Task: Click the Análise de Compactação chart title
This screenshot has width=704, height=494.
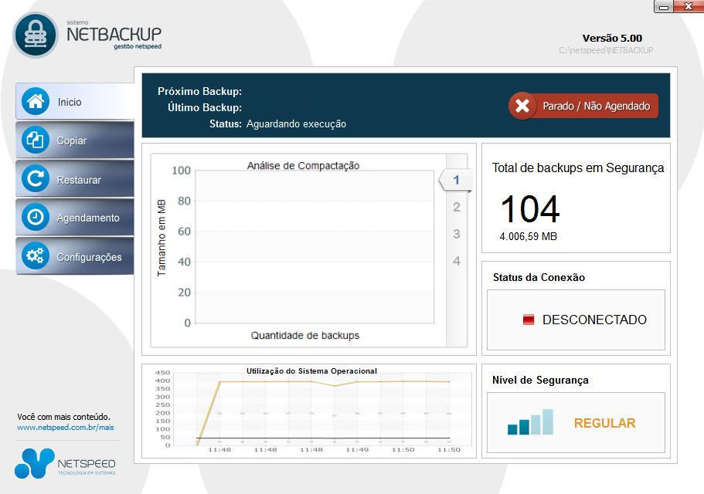Action: coord(303,165)
